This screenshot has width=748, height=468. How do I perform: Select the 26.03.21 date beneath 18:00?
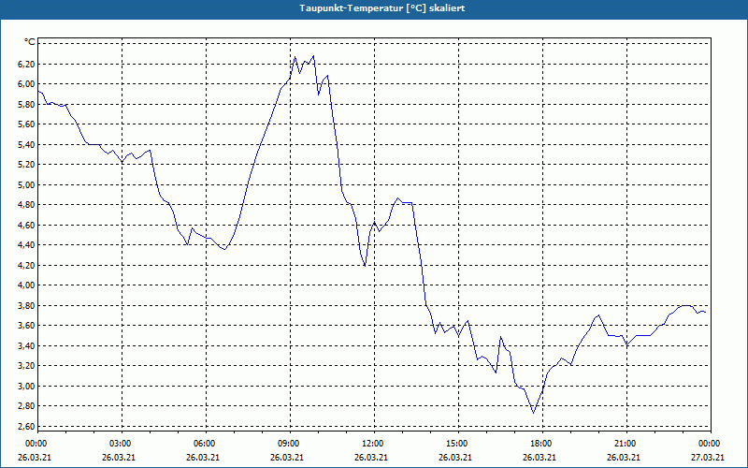[x=539, y=457]
